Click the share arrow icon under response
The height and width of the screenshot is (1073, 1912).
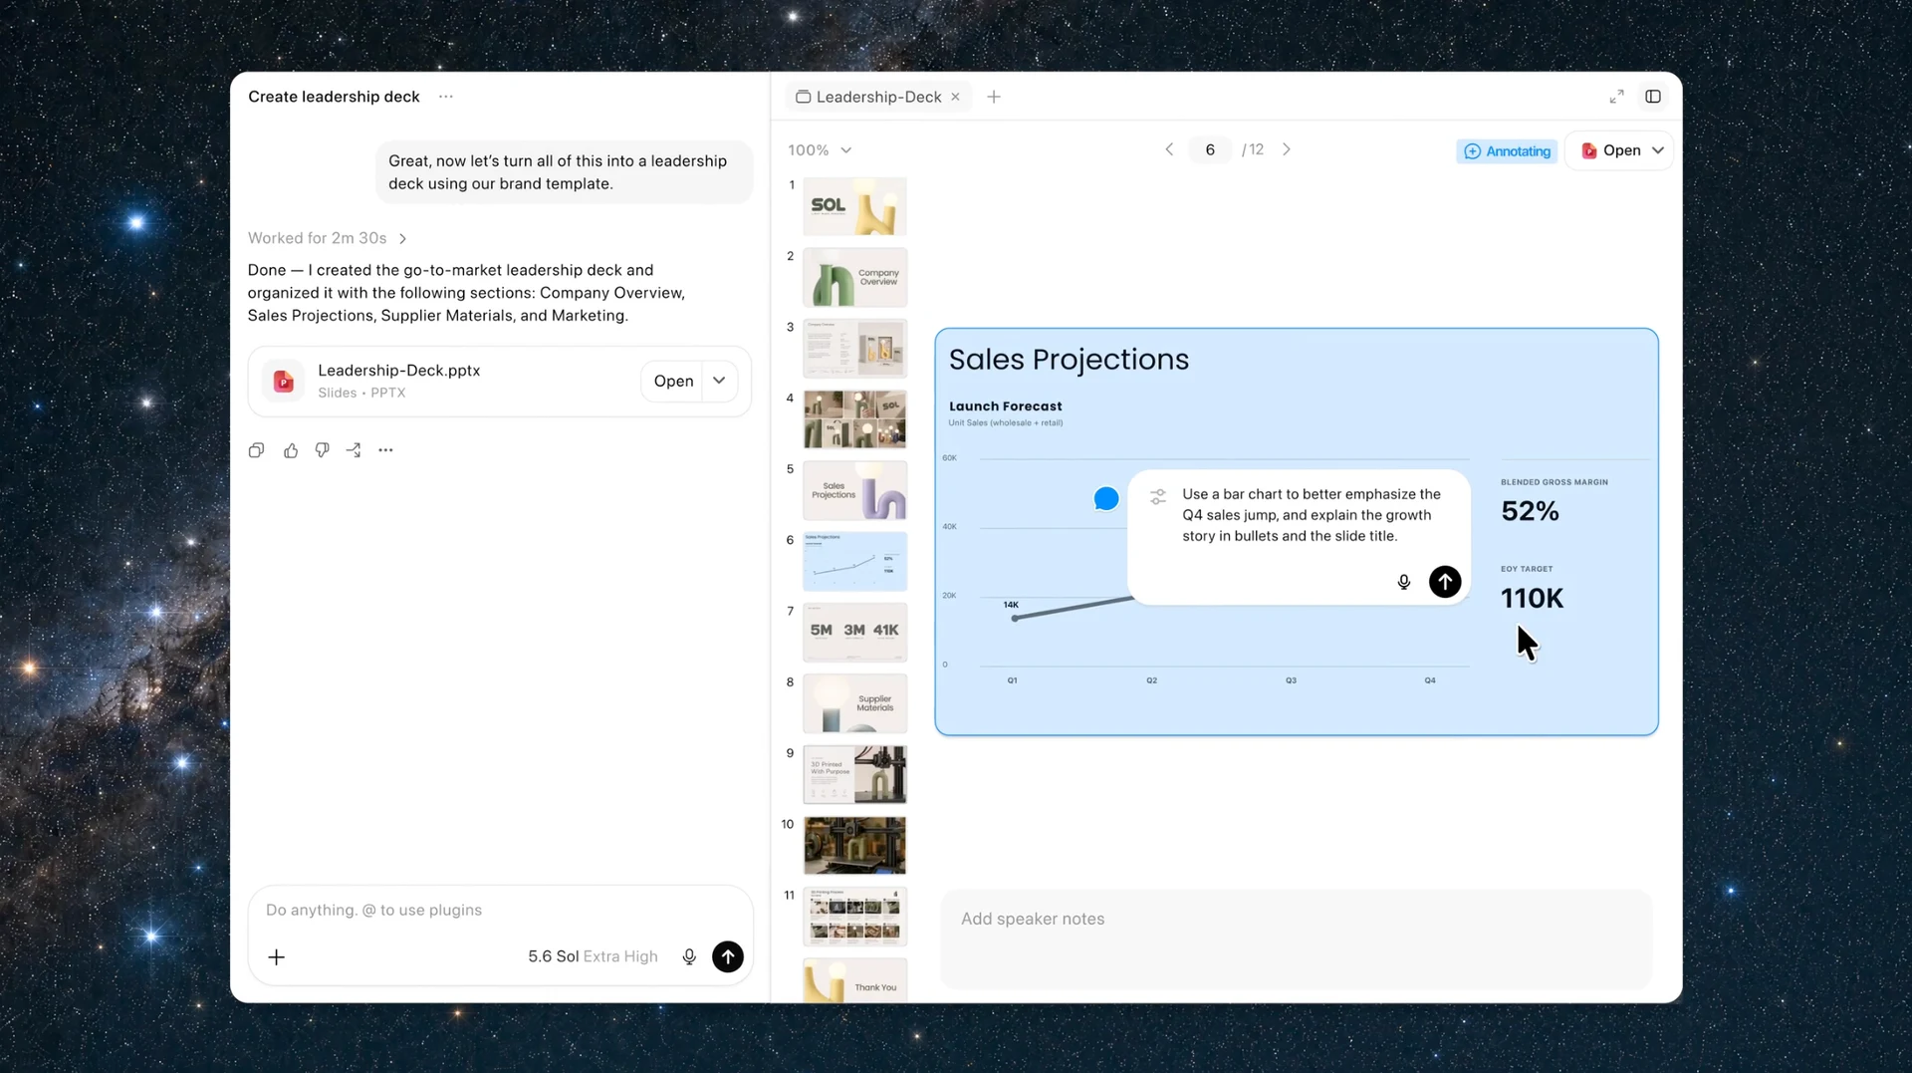(354, 450)
